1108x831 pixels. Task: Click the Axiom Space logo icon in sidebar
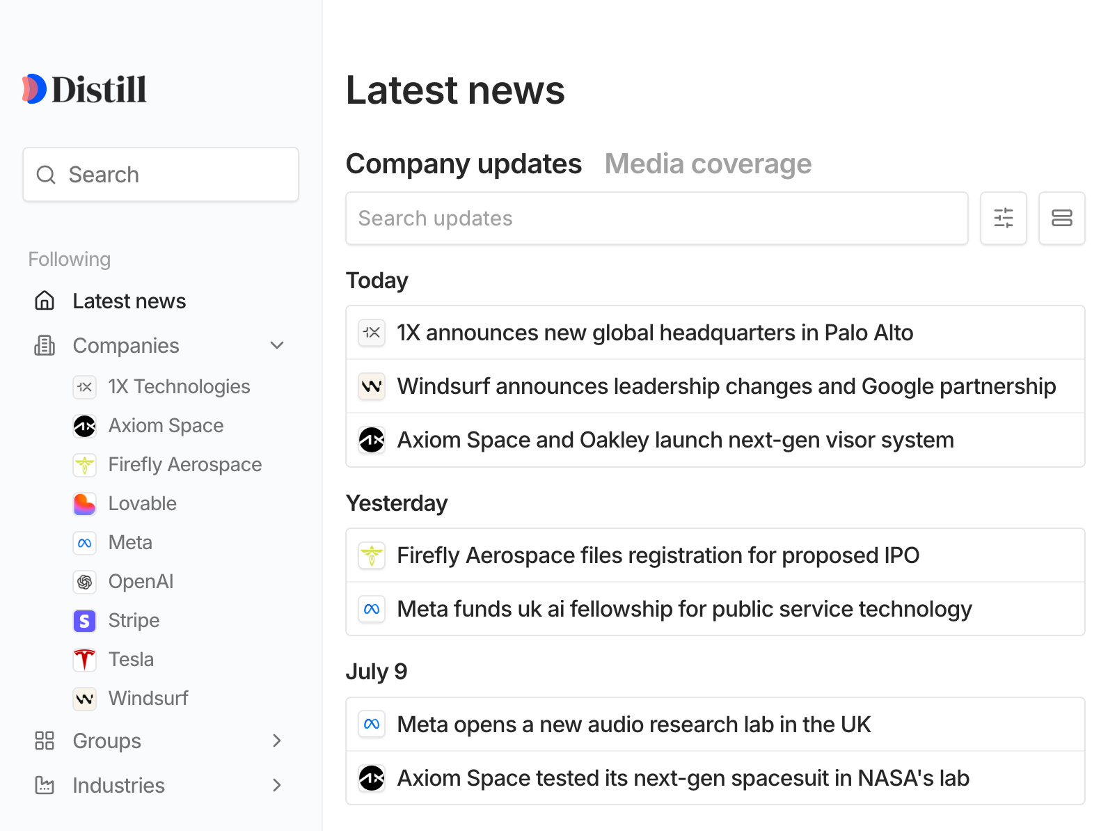point(85,426)
